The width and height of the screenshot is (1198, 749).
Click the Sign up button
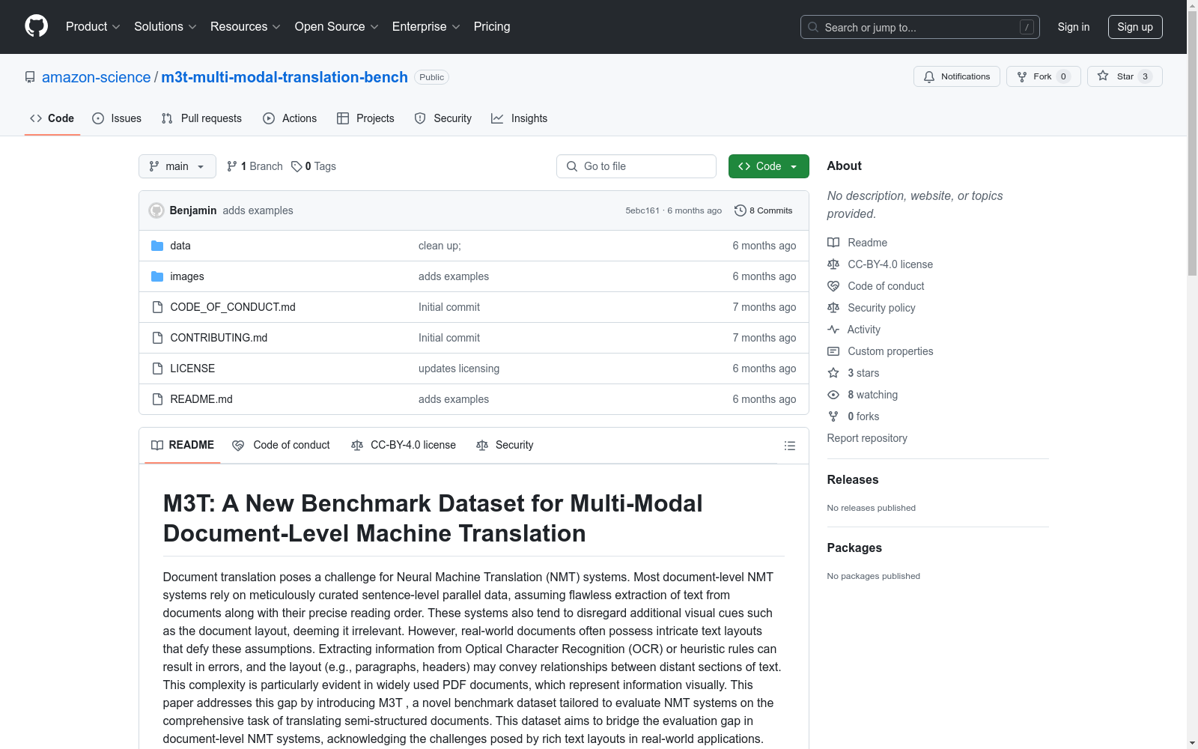(x=1135, y=27)
